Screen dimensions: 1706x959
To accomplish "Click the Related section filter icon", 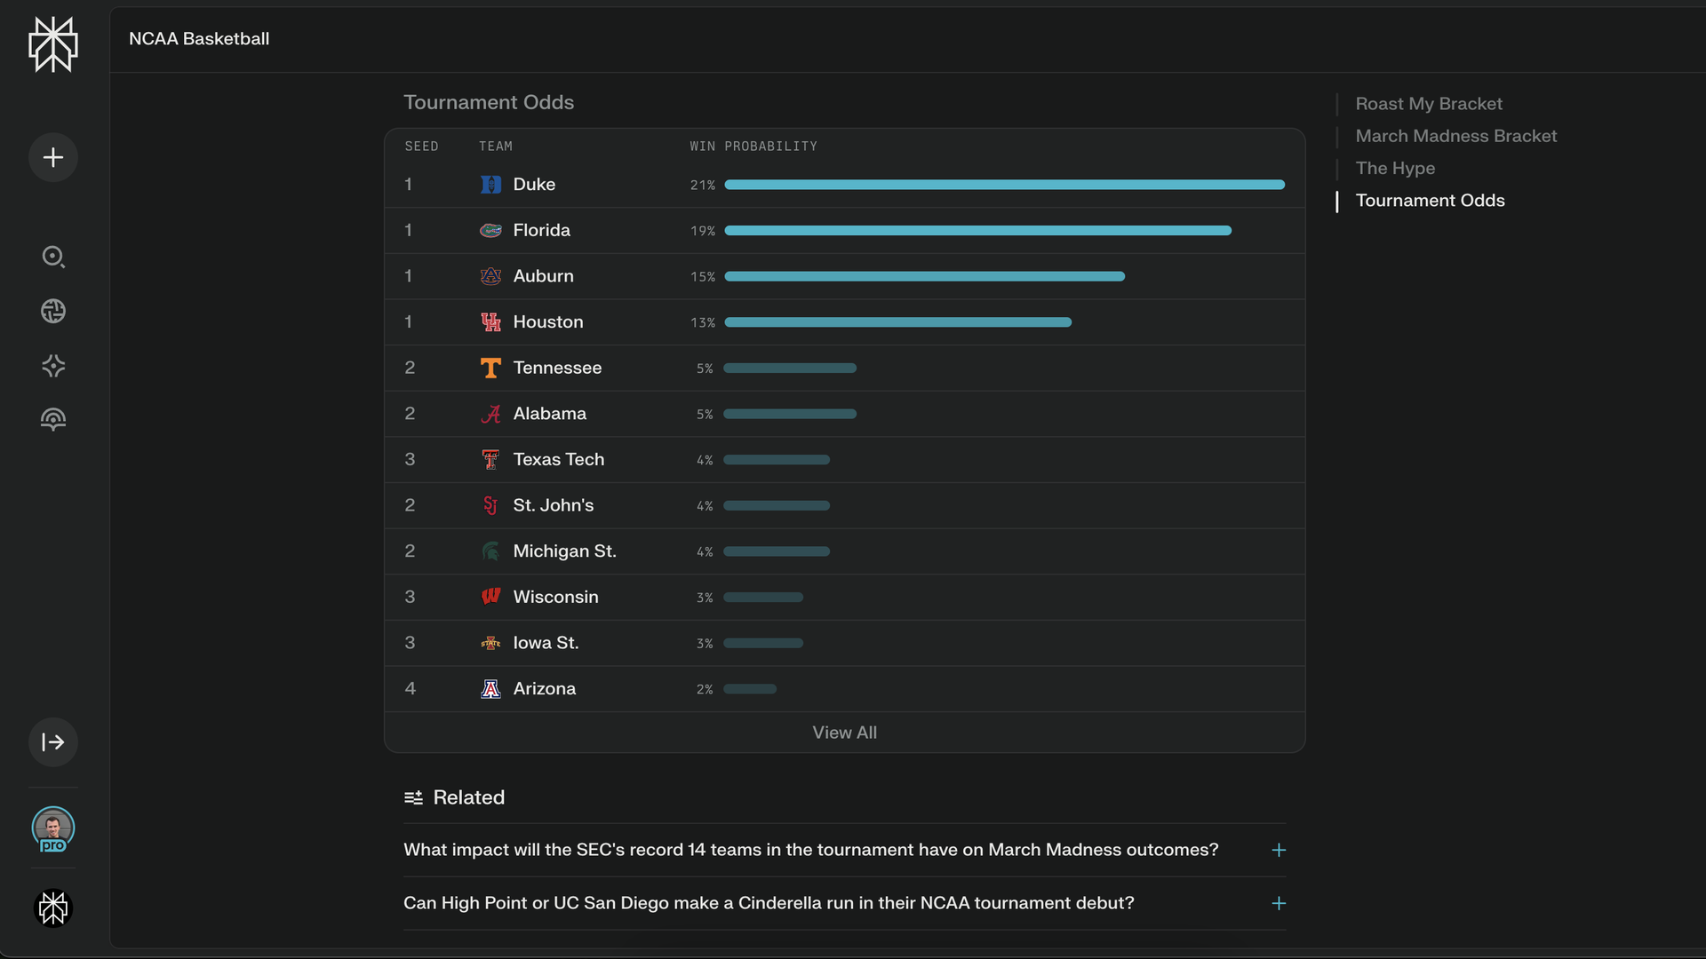I will tap(412, 797).
